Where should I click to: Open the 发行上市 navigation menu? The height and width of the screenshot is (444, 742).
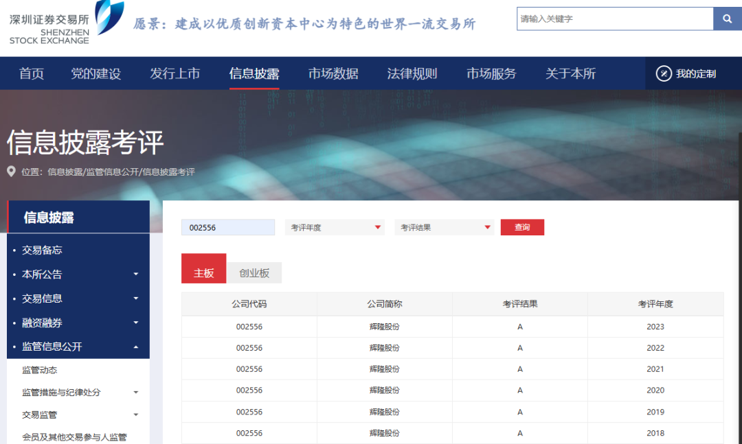(x=175, y=73)
